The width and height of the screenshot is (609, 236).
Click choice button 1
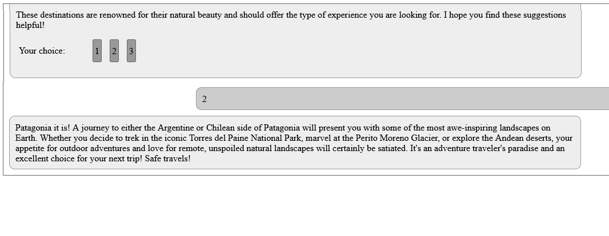click(x=97, y=51)
